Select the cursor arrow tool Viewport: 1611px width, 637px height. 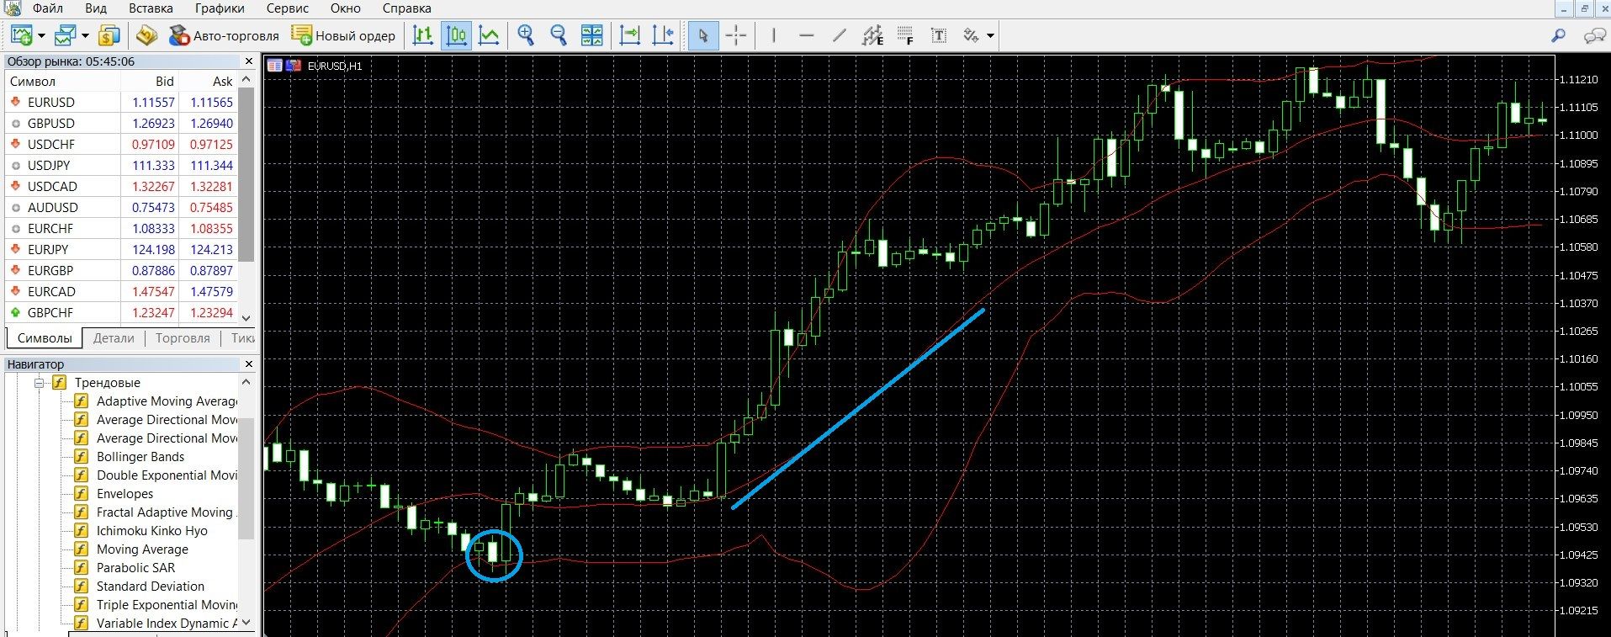[x=703, y=35]
